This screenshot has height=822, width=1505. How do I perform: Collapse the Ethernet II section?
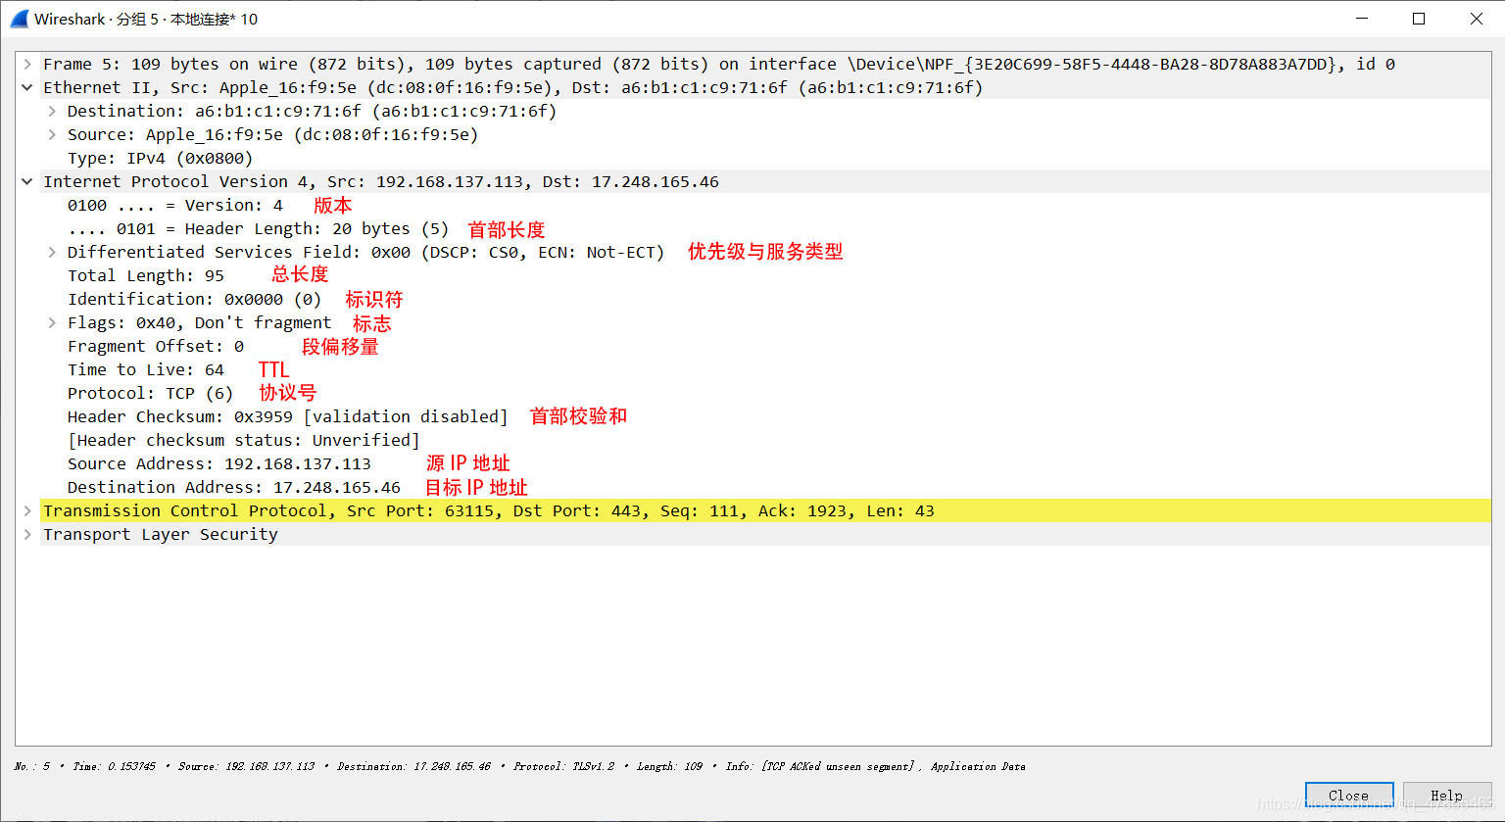27,86
